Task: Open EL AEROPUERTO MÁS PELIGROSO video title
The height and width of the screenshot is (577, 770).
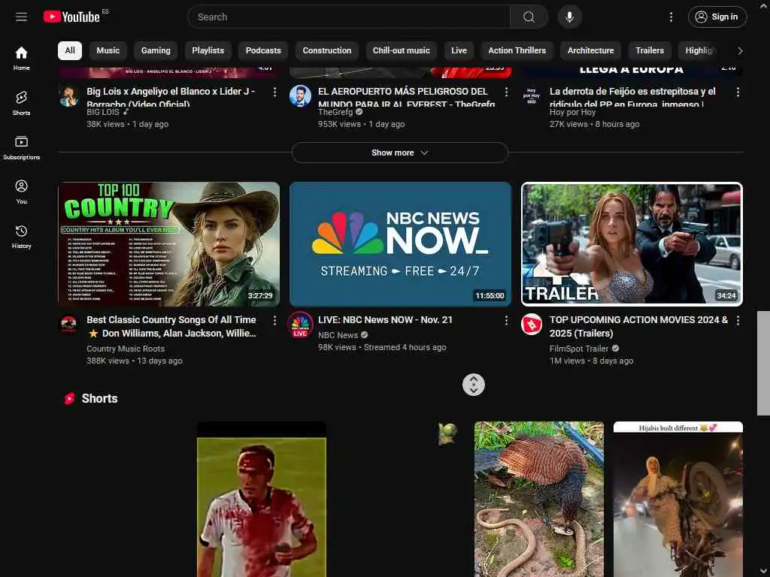Action: click(x=407, y=97)
